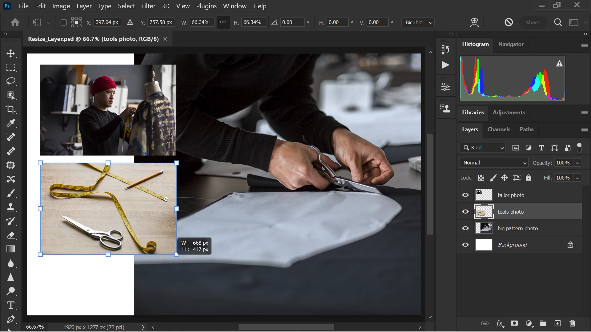
Task: Toggle the maintain aspect ratio link
Action: (x=223, y=22)
